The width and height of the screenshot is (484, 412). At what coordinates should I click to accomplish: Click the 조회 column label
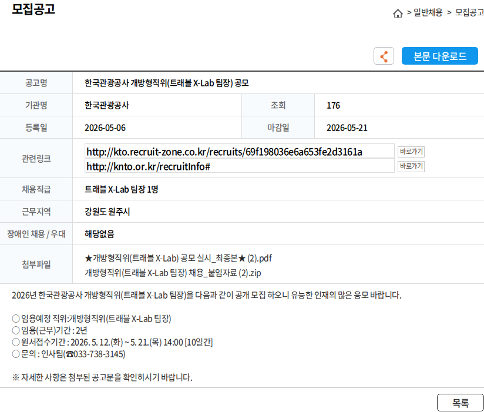(x=278, y=105)
